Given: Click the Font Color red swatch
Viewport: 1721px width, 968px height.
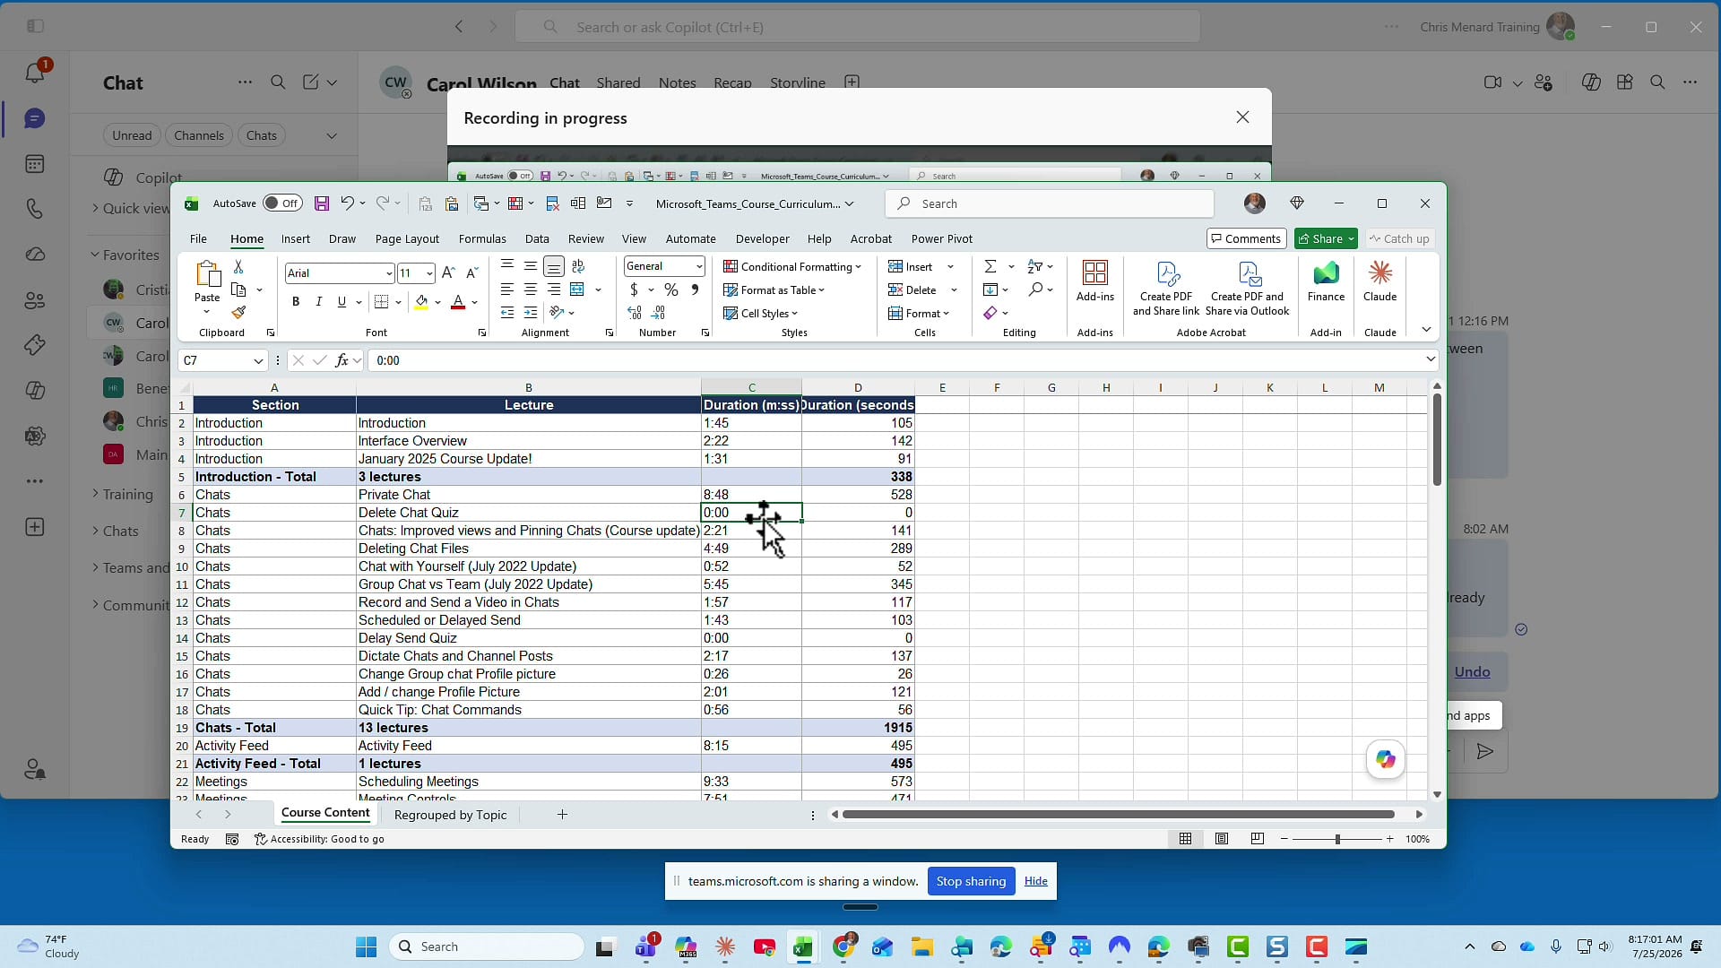Looking at the screenshot, I should (x=458, y=302).
